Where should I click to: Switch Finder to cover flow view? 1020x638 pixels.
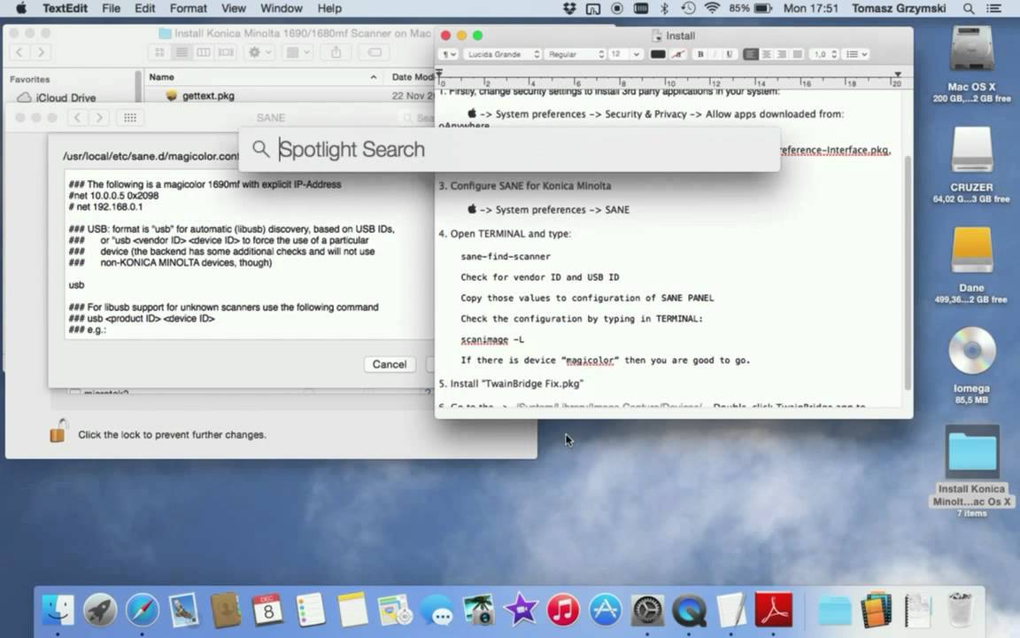(x=226, y=52)
